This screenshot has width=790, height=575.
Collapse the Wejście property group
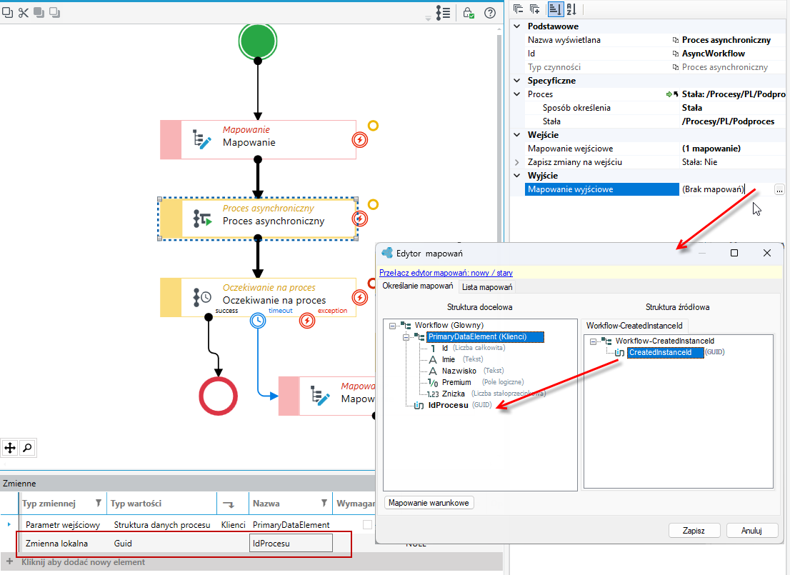[517, 135]
